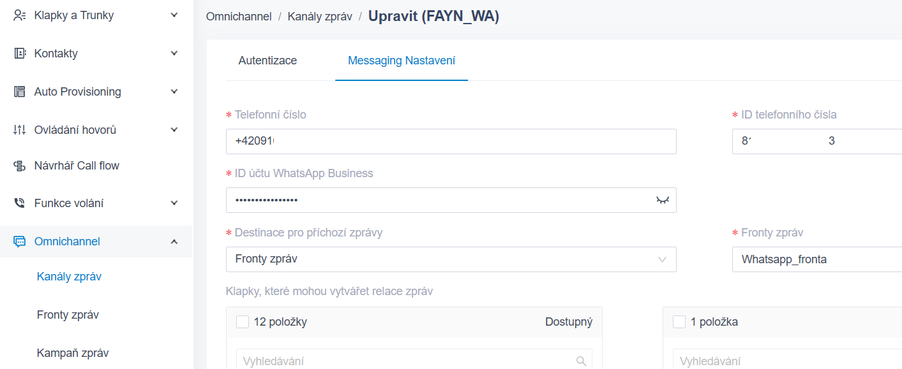Click the Návrhář Call flow icon

[20, 166]
